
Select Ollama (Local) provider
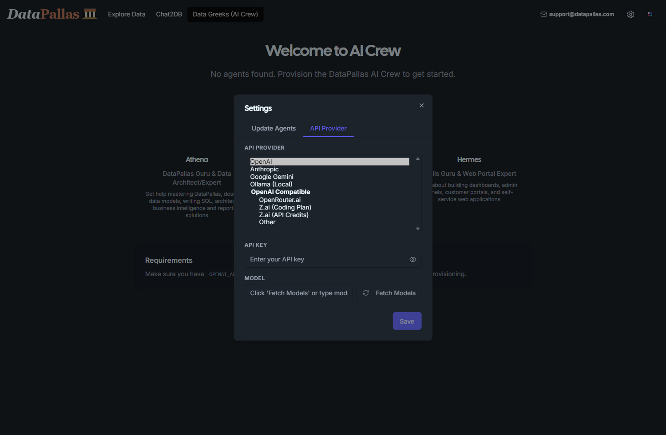pos(329,184)
